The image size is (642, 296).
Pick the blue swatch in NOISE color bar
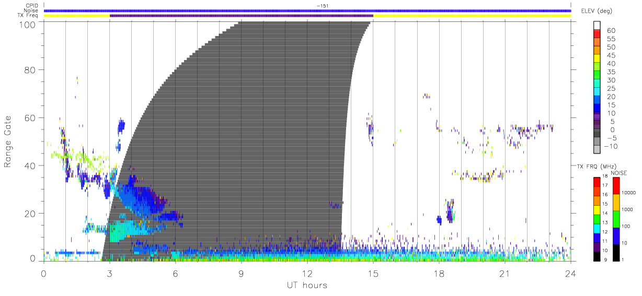click(616, 235)
